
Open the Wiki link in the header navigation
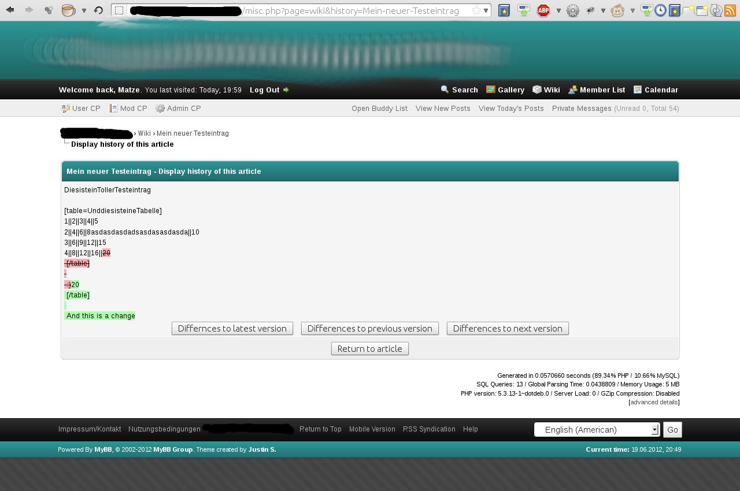point(552,90)
